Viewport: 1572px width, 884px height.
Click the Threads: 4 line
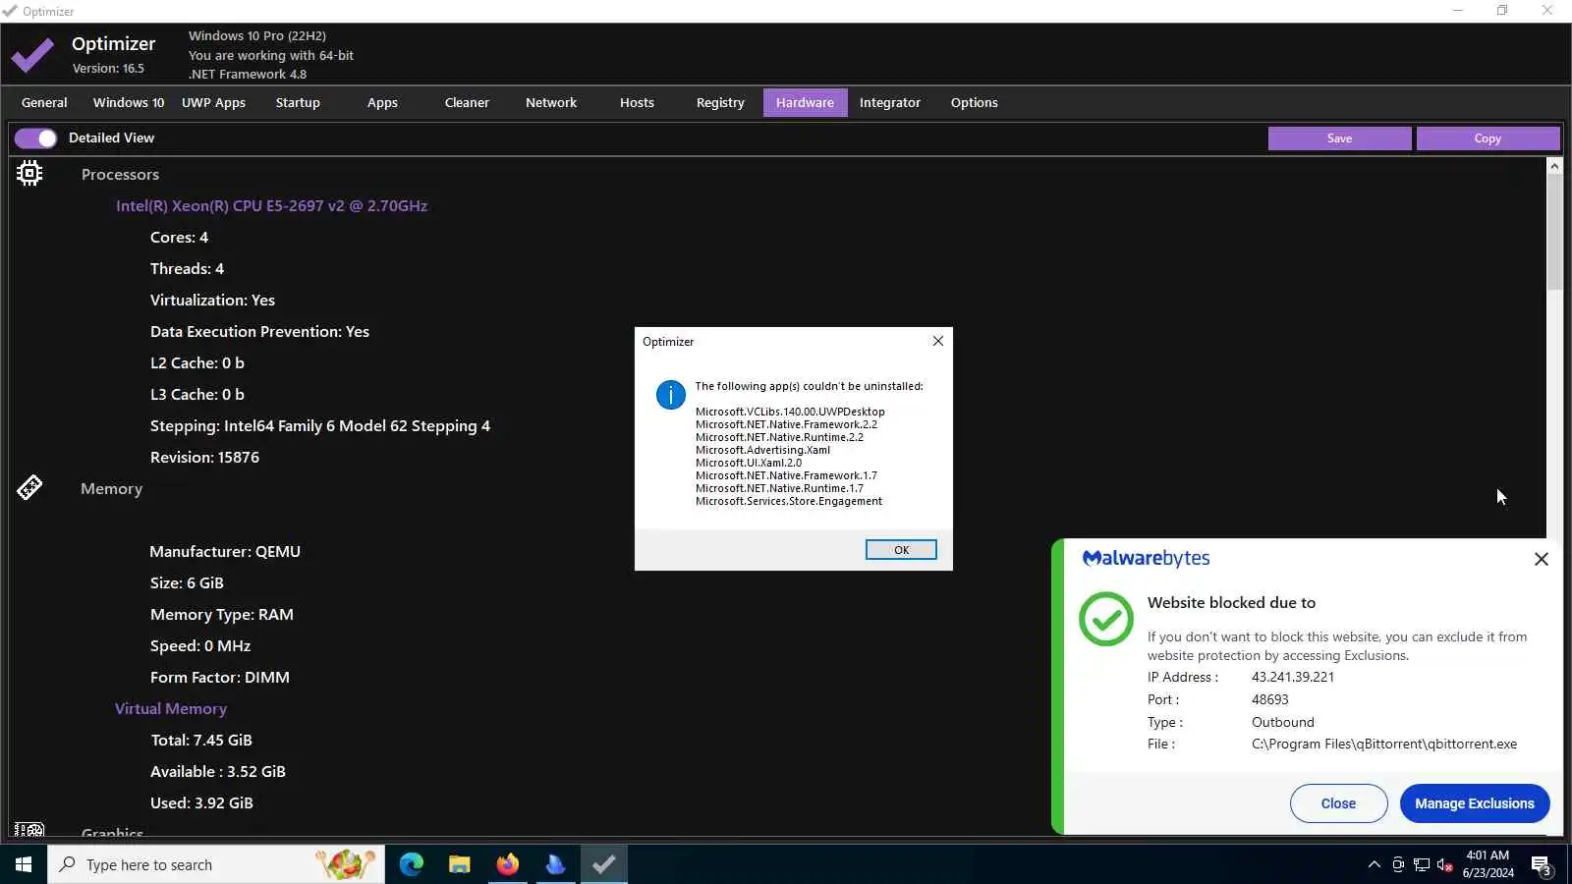(187, 268)
